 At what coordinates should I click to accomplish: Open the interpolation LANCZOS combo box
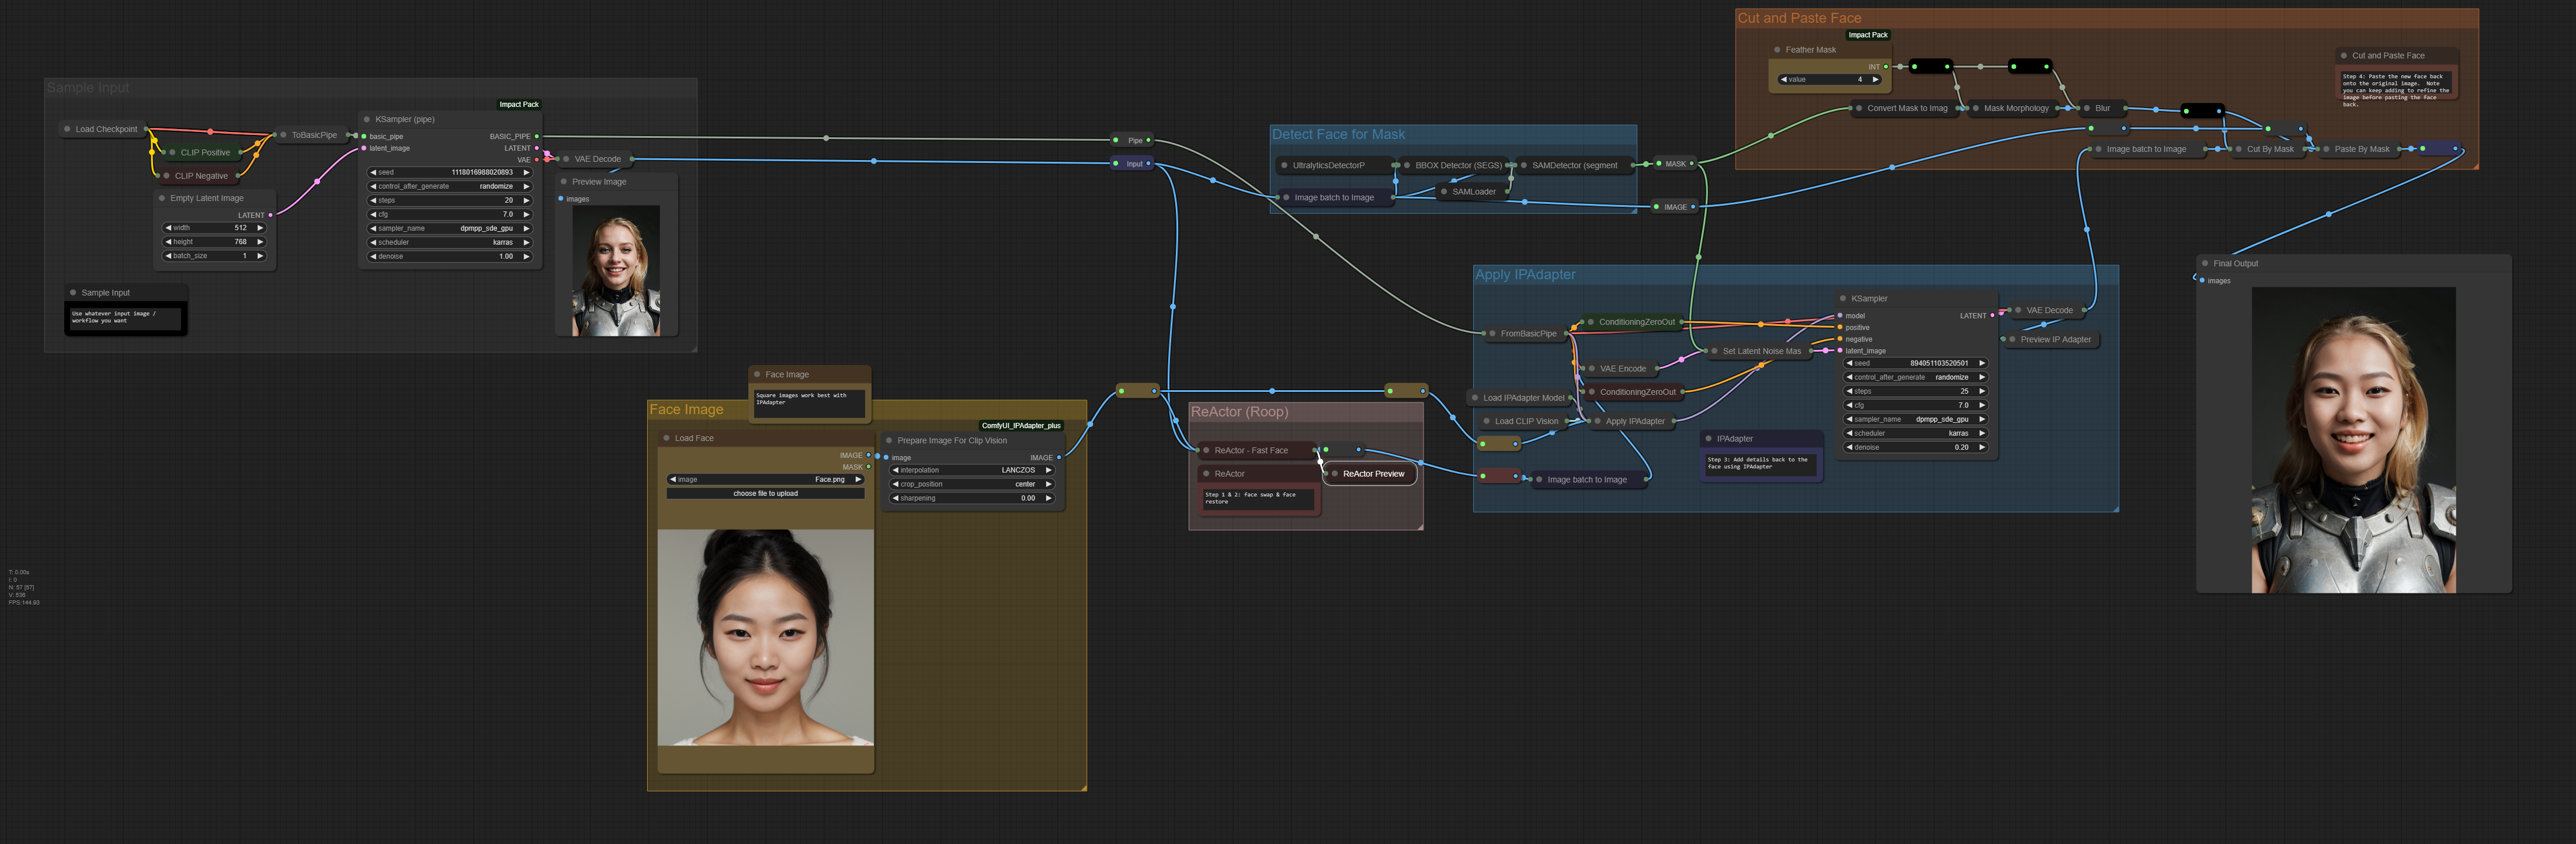pyautogui.click(x=972, y=470)
